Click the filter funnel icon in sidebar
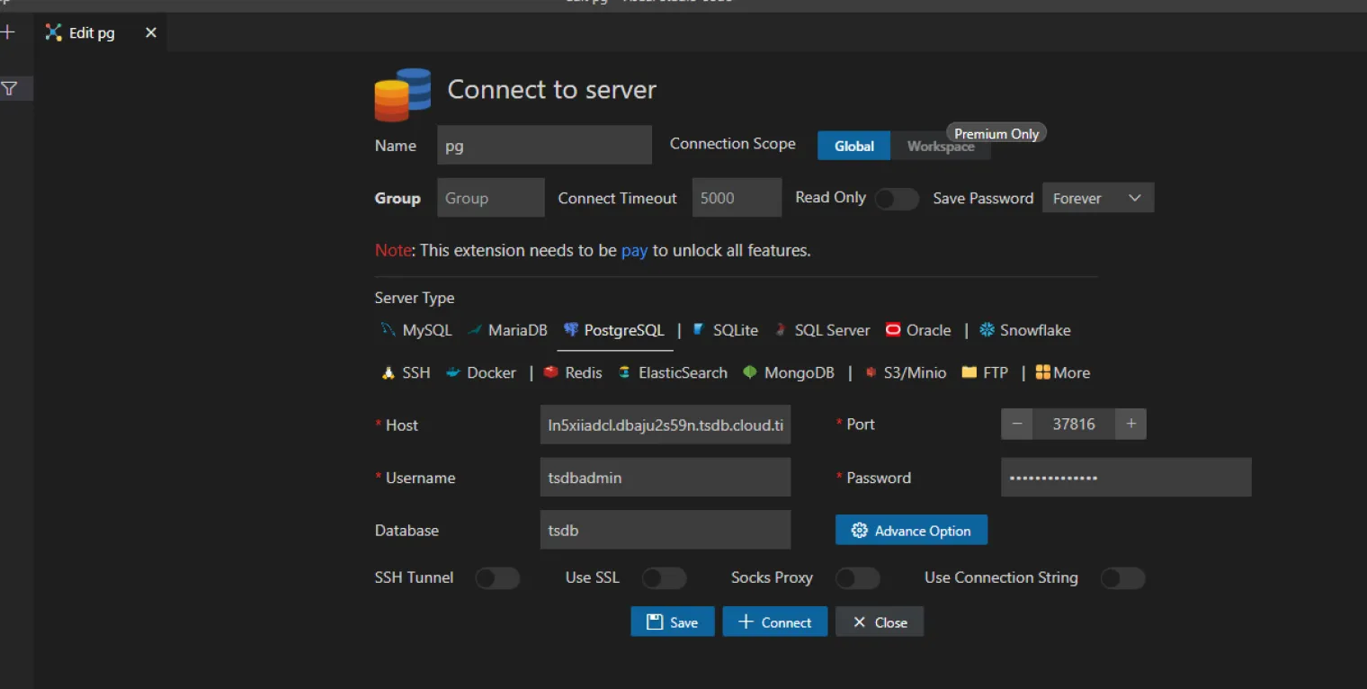 9,88
